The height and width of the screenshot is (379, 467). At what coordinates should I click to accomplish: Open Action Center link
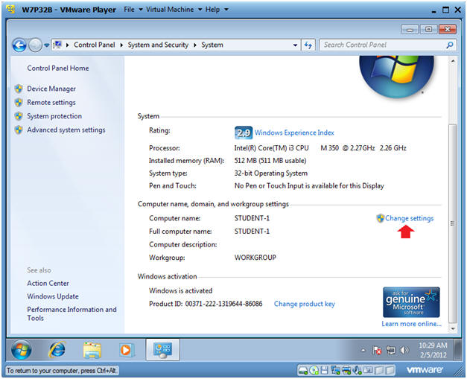tap(48, 284)
